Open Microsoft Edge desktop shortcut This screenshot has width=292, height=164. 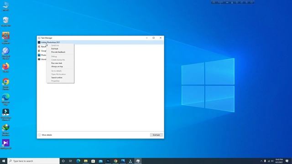point(6,99)
